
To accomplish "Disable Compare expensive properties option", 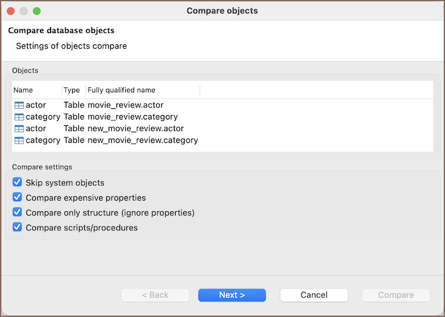I will [x=17, y=197].
